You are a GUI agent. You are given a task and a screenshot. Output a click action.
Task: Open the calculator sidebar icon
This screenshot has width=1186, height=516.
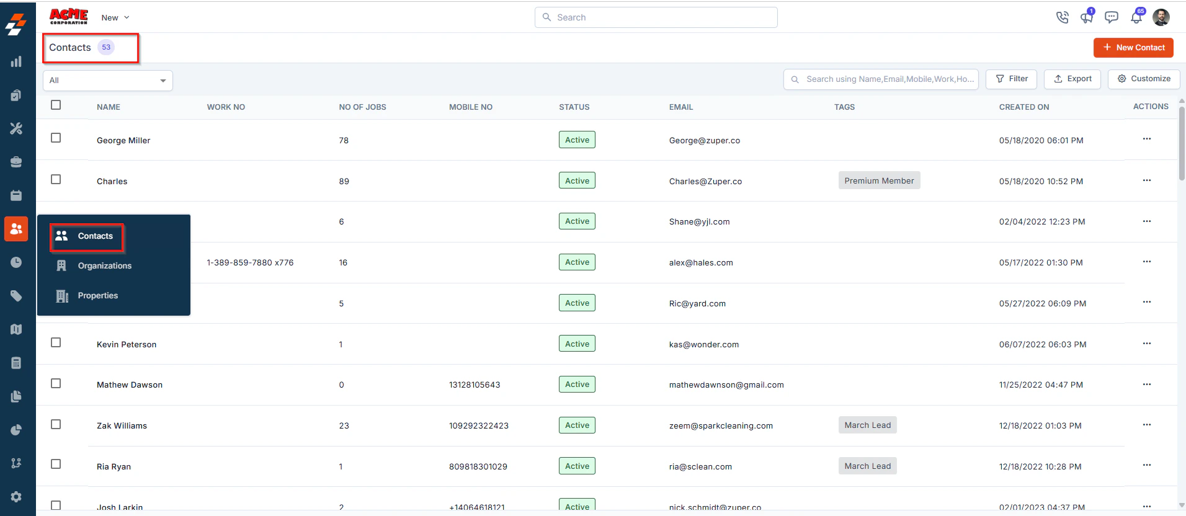16,363
